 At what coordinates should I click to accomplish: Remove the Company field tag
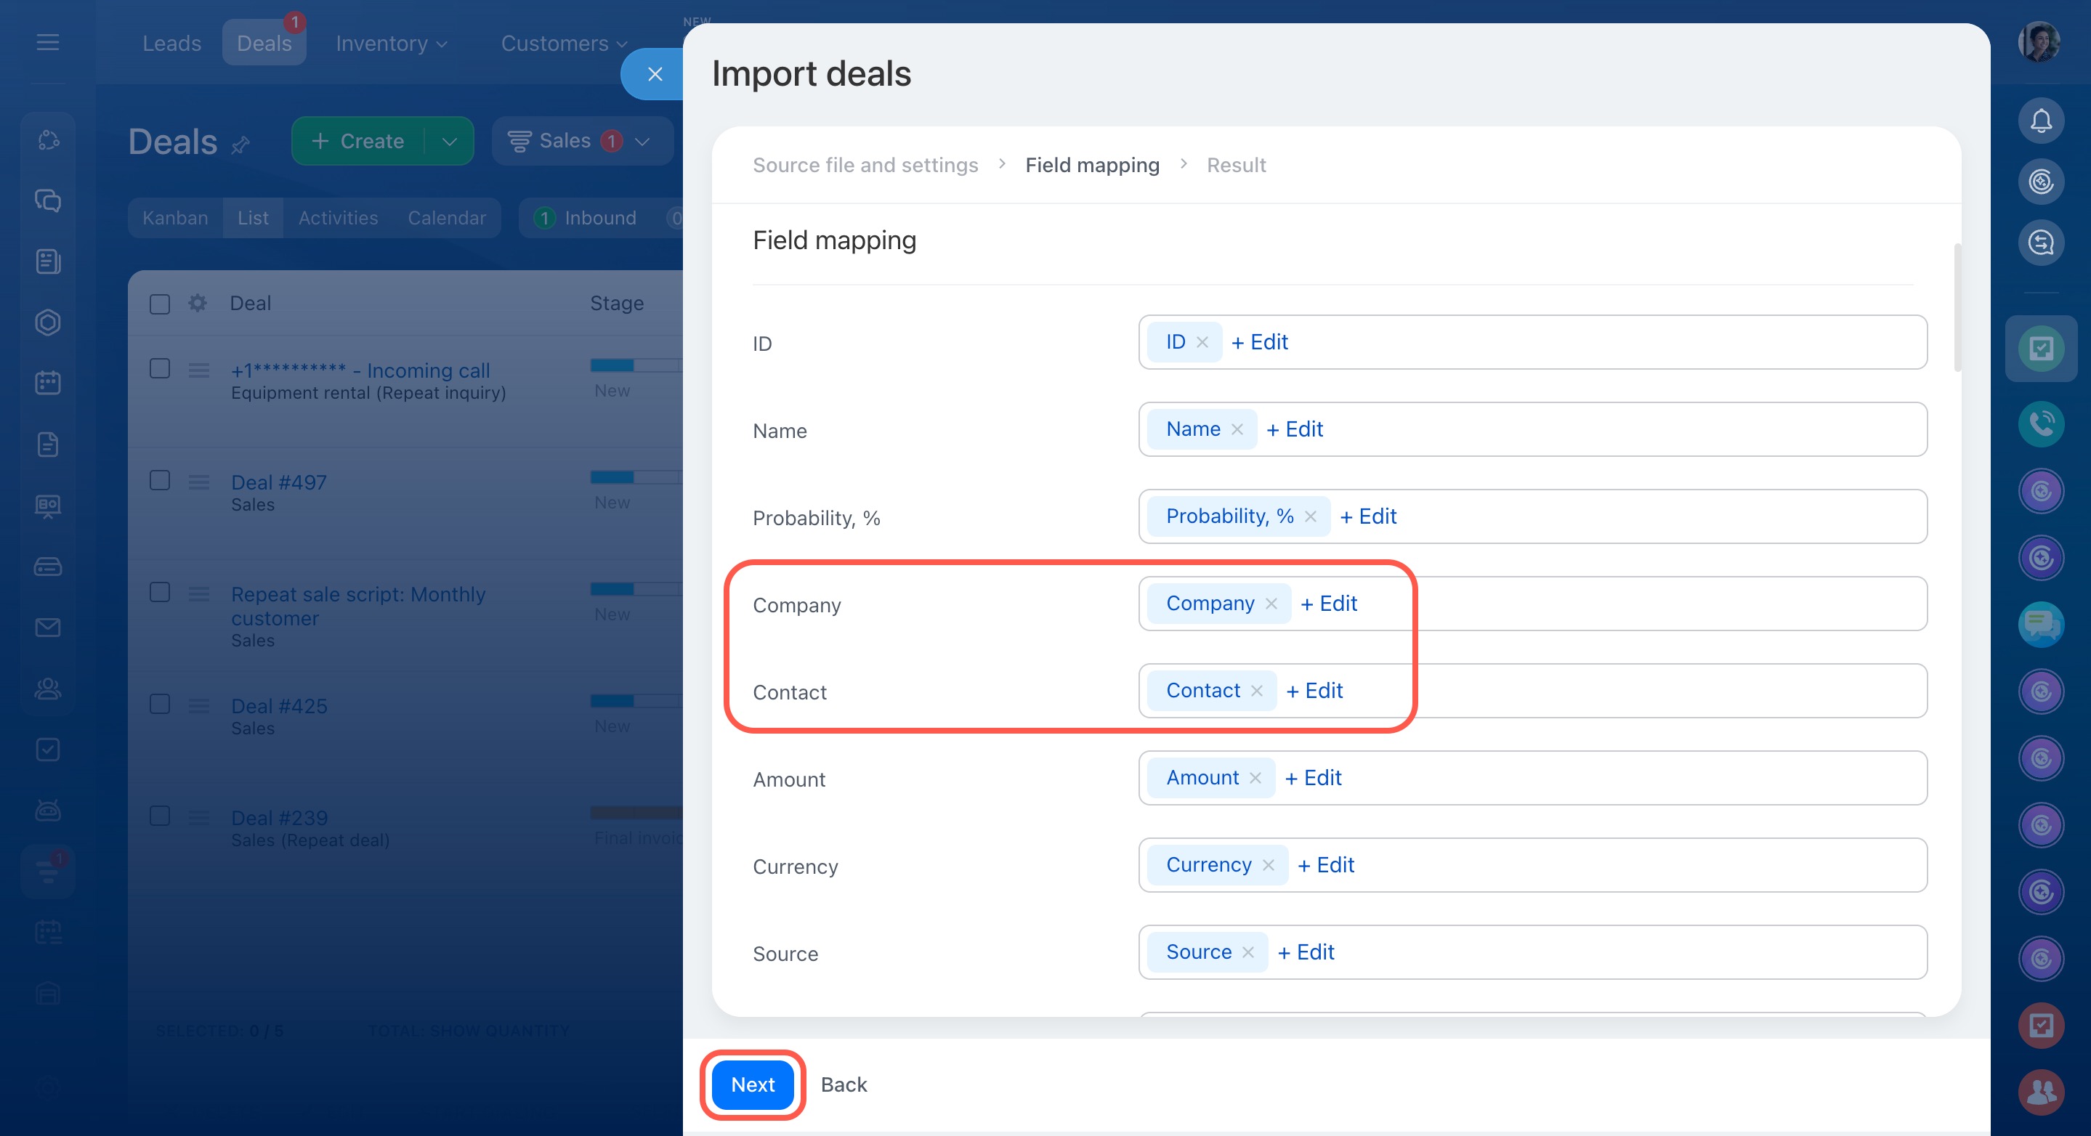click(x=1271, y=604)
